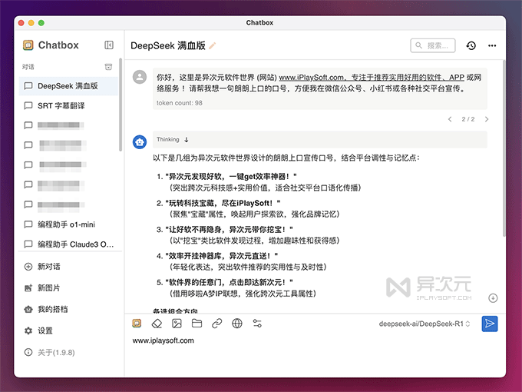The image size is (522, 392).
Task: Click the image icon beside 新图片
Action: [x=28, y=288]
